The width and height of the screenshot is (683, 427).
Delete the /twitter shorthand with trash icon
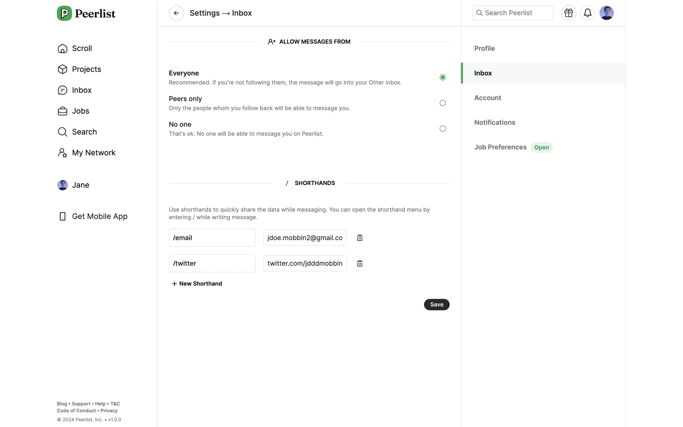tap(360, 263)
